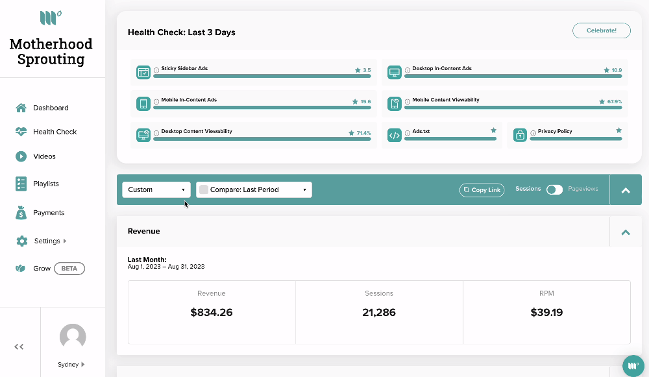Image resolution: width=649 pixels, height=377 pixels.
Task: Toggle Sessions to Pageviews switch
Action: (554, 189)
